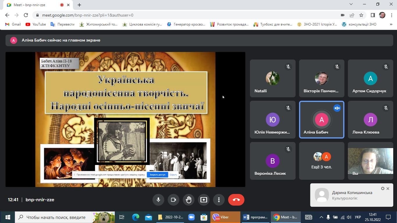The image size is (397, 223).
Task: Click your own video tile labeled Вы
Action: [370, 161]
